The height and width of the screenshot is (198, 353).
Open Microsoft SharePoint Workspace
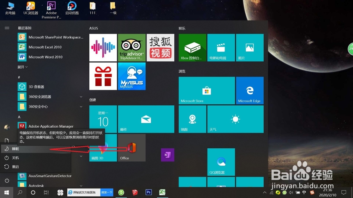(51, 37)
